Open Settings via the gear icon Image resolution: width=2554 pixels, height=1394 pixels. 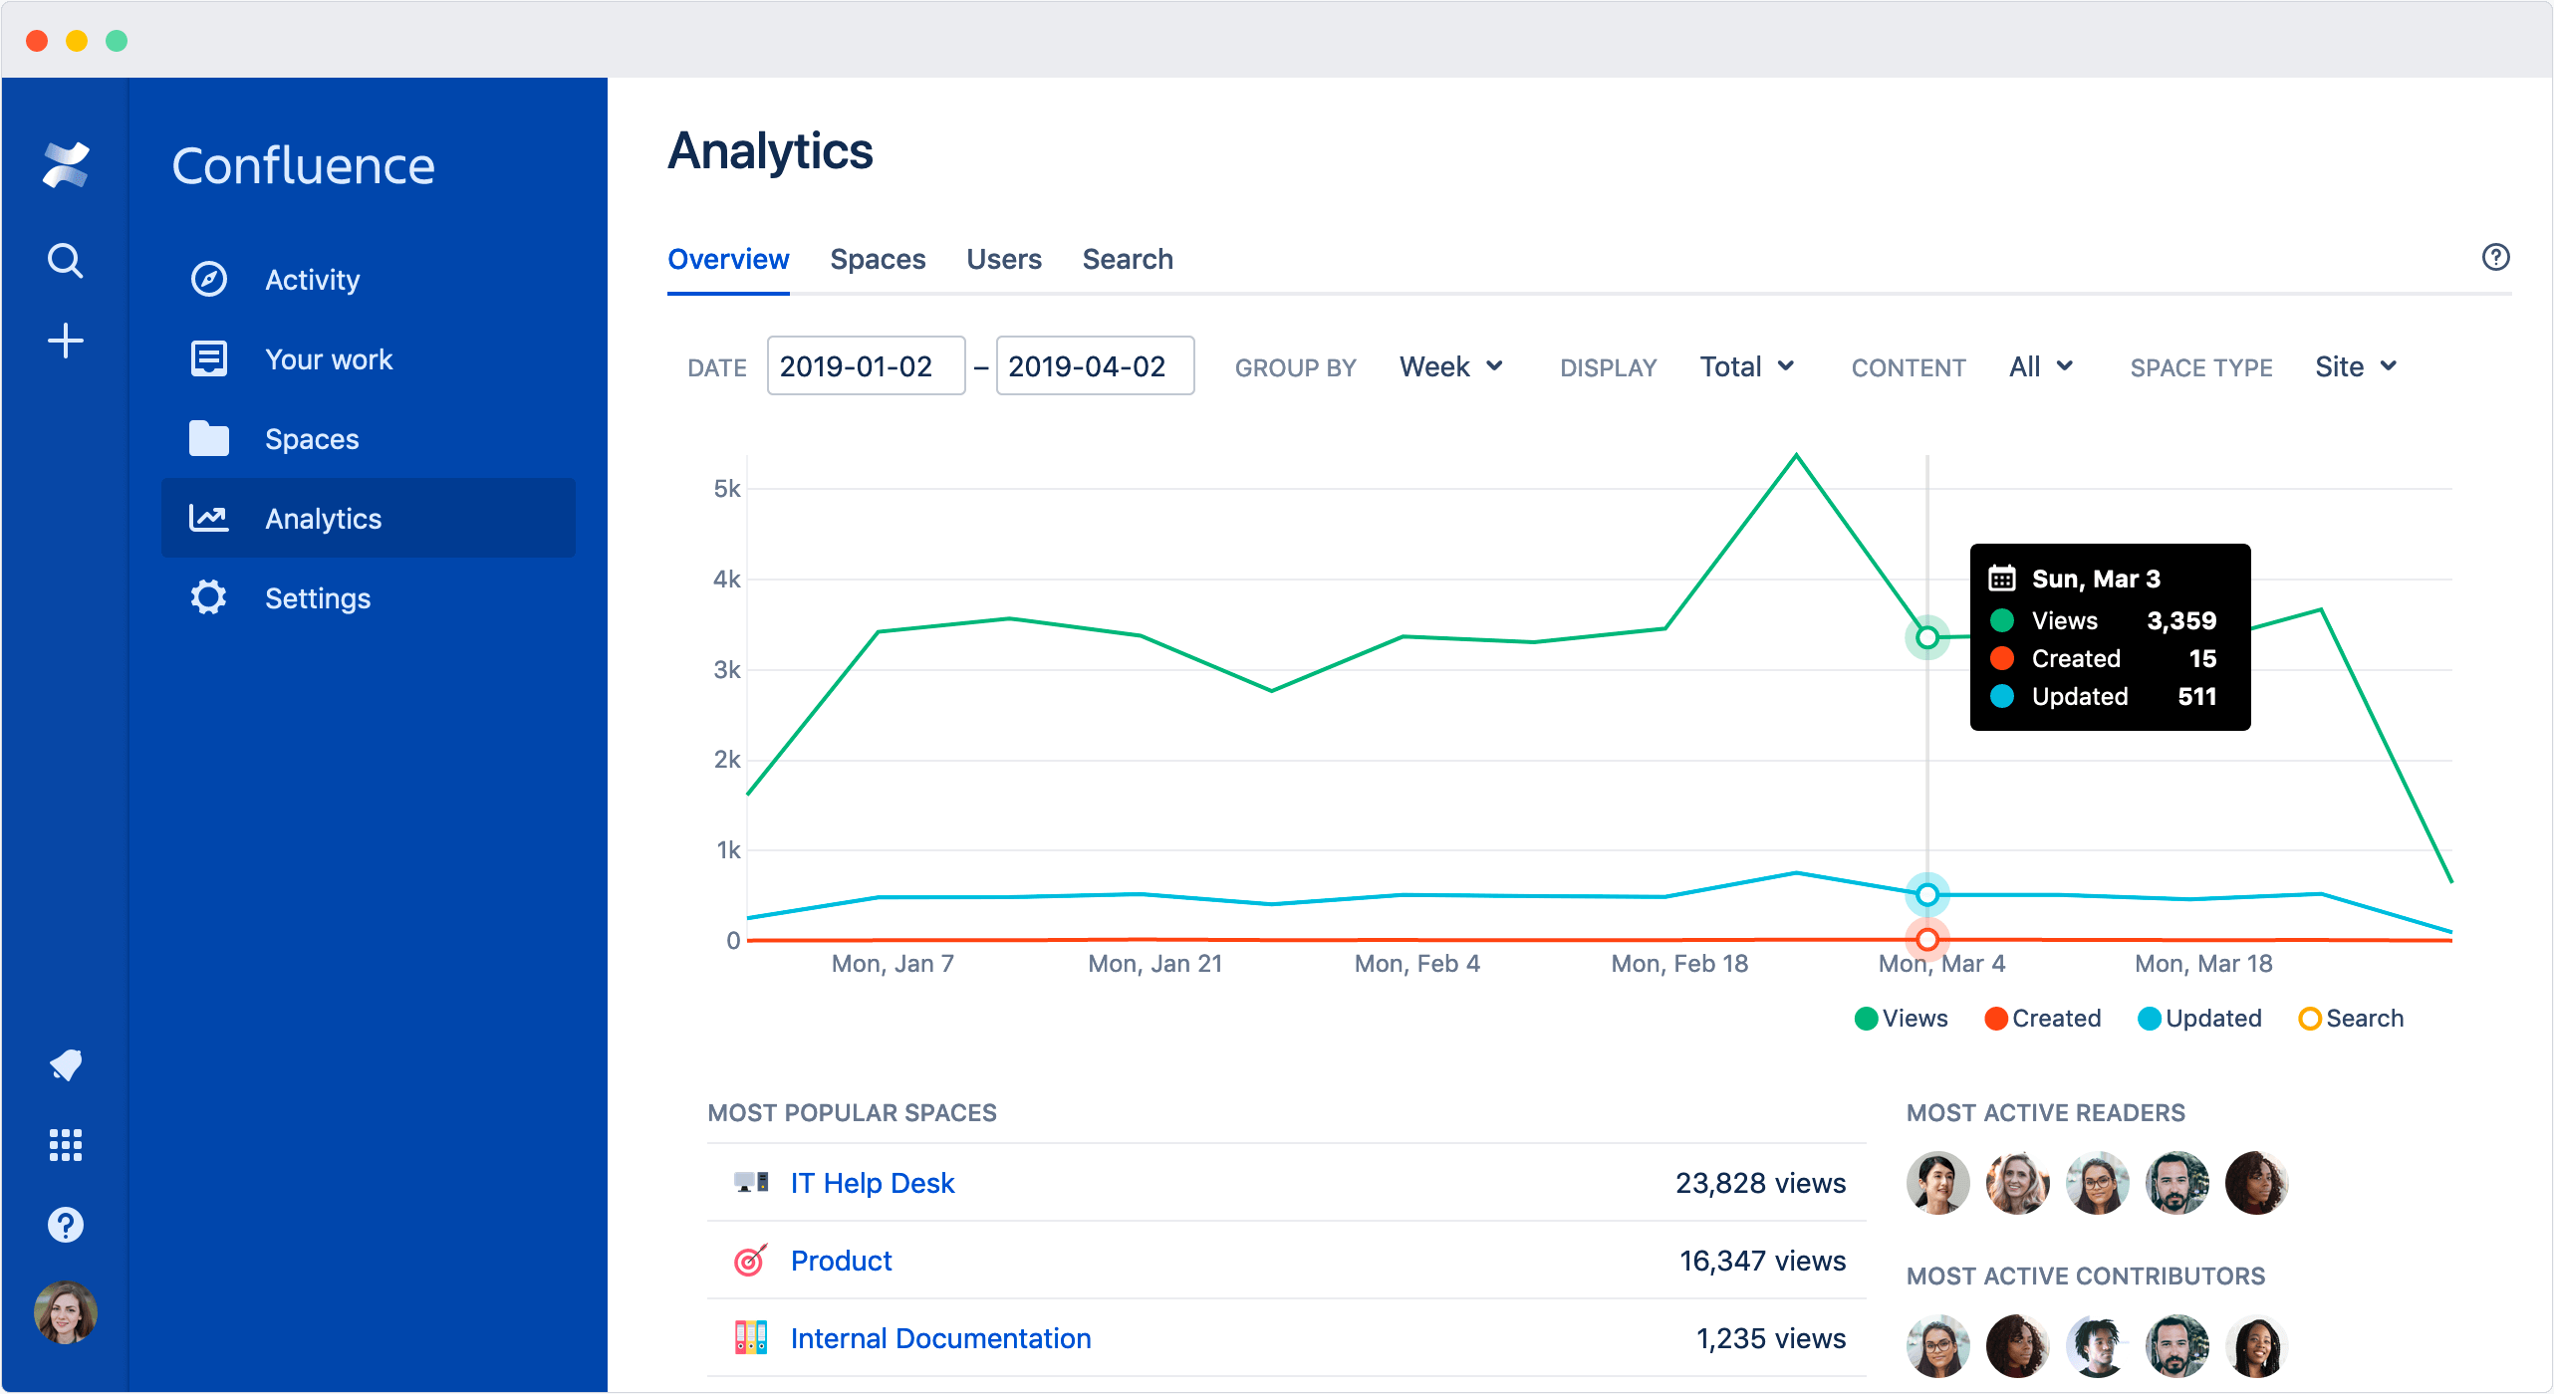[x=207, y=597]
